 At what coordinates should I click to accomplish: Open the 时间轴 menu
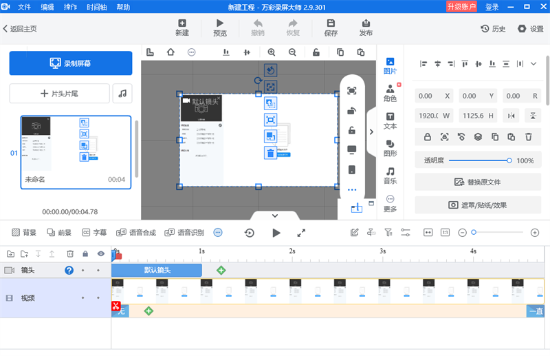tap(96, 7)
